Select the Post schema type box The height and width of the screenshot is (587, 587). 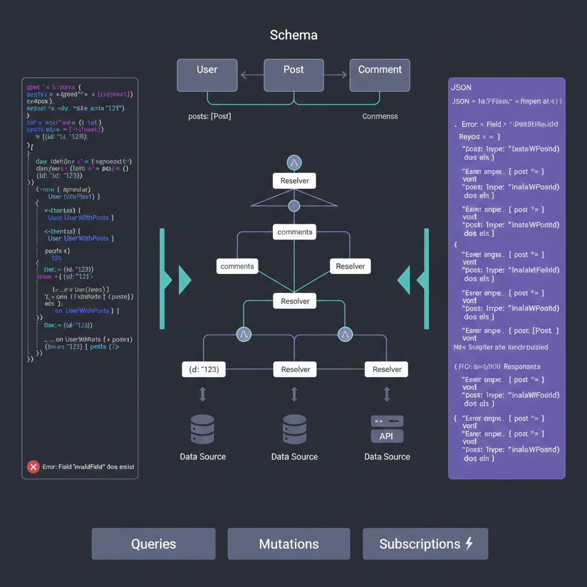pyautogui.click(x=293, y=75)
